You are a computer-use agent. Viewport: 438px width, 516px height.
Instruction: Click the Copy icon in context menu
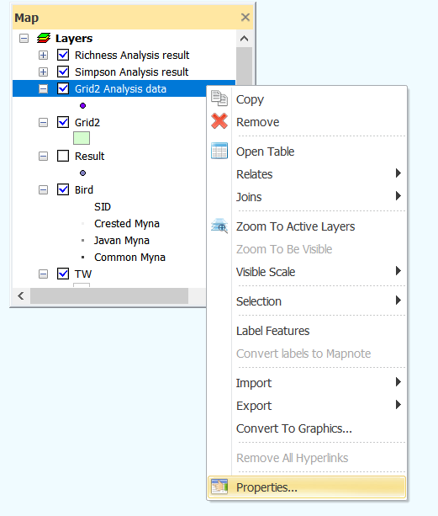point(219,98)
